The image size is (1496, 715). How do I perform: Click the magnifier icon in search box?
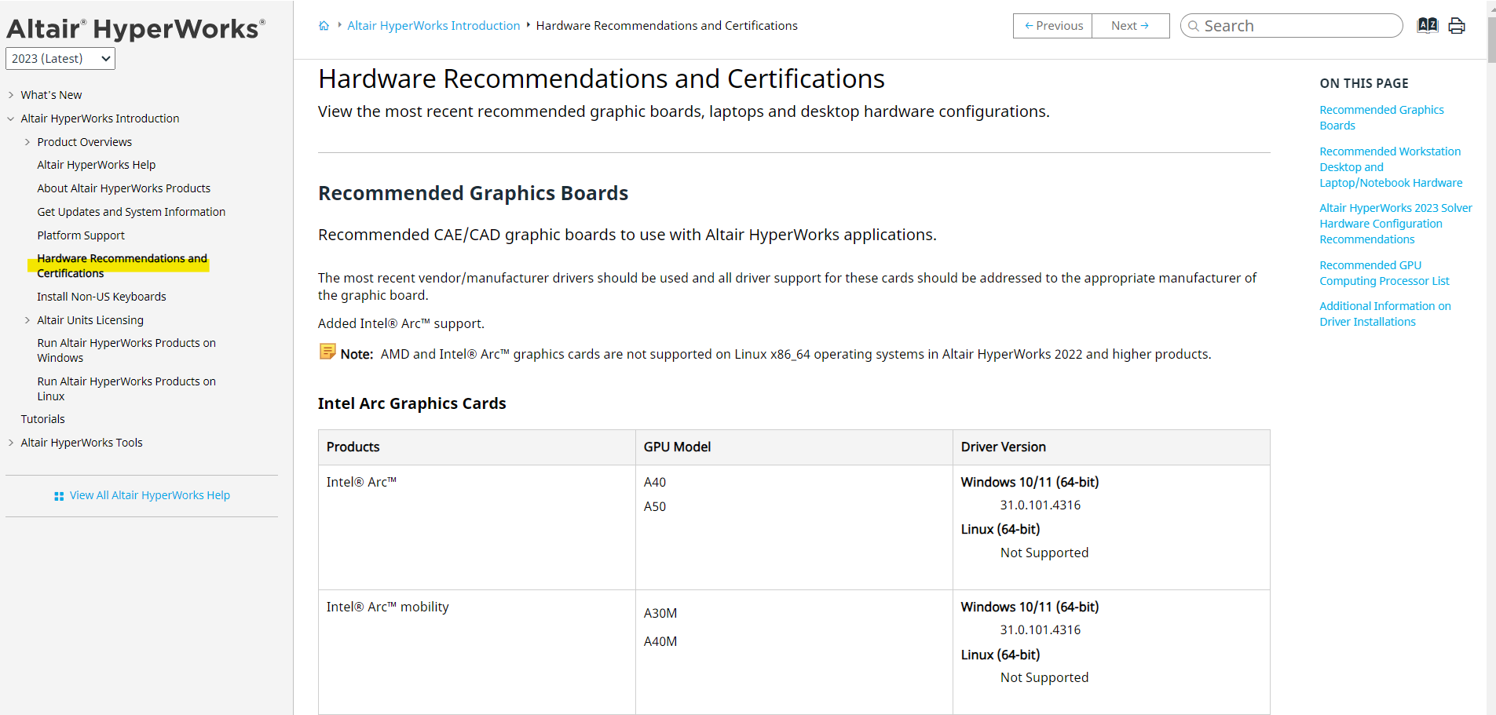pos(1194,26)
